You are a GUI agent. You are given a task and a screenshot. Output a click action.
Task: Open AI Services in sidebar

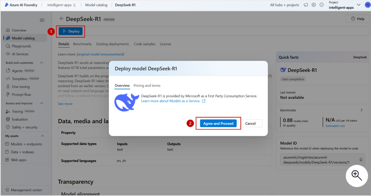coord(20,54)
